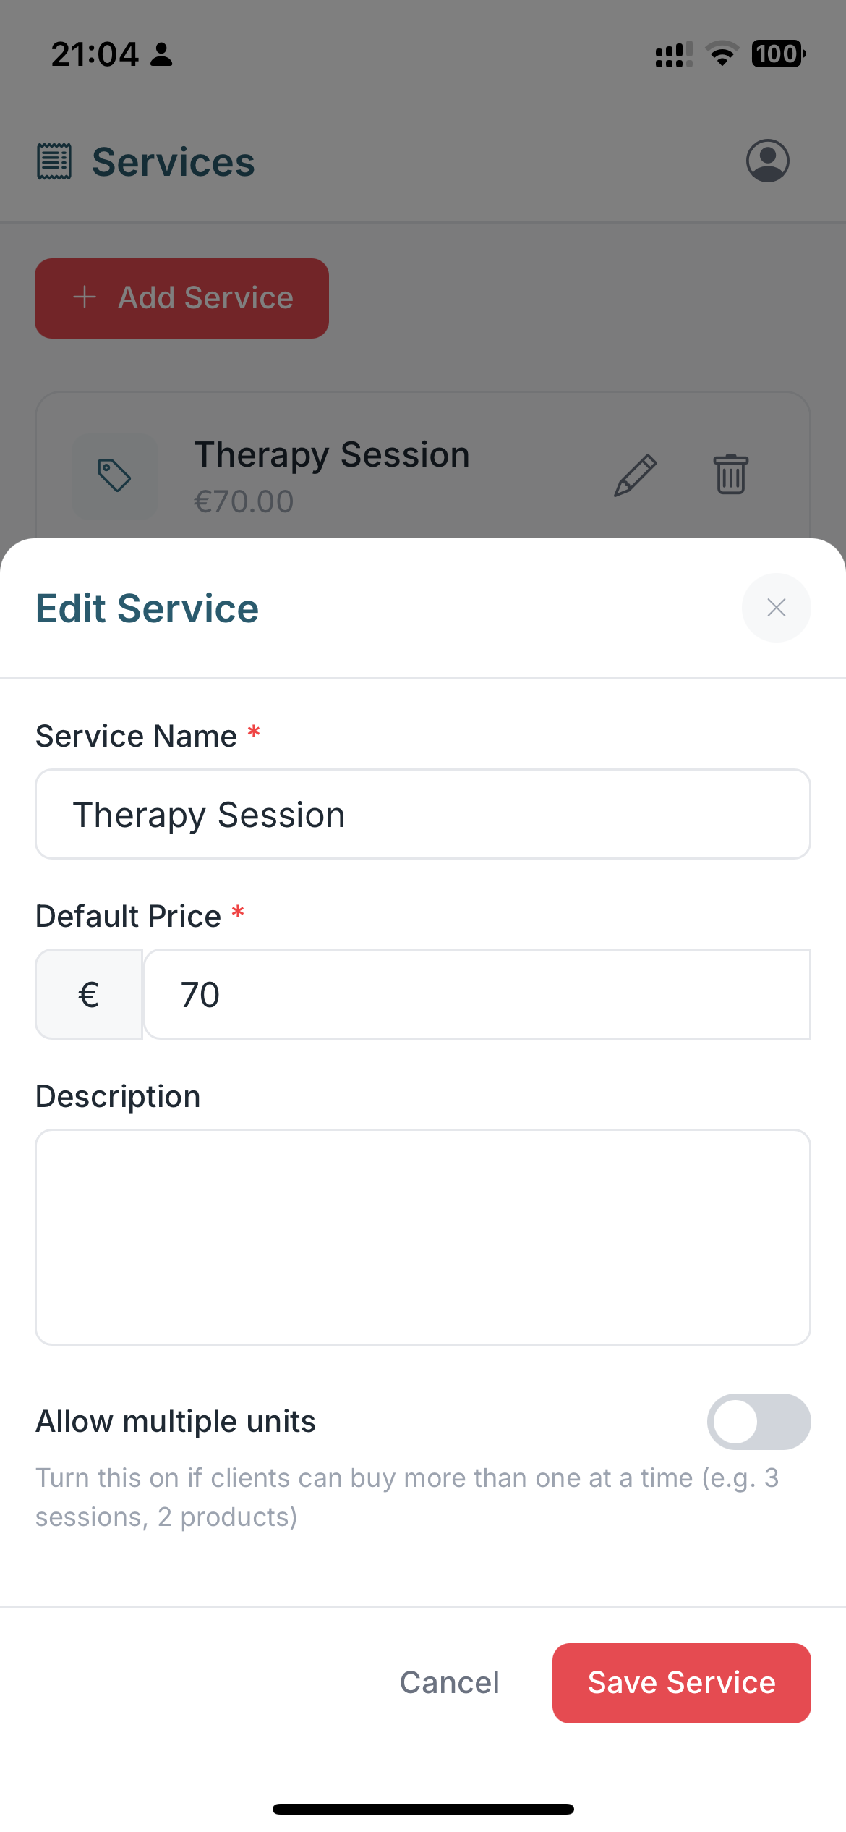846x1832 pixels.
Task: Tap the Services page title
Action: coord(174,162)
